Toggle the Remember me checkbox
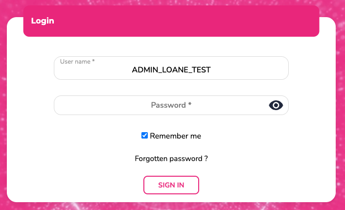The width and height of the screenshot is (345, 210). pyautogui.click(x=145, y=136)
